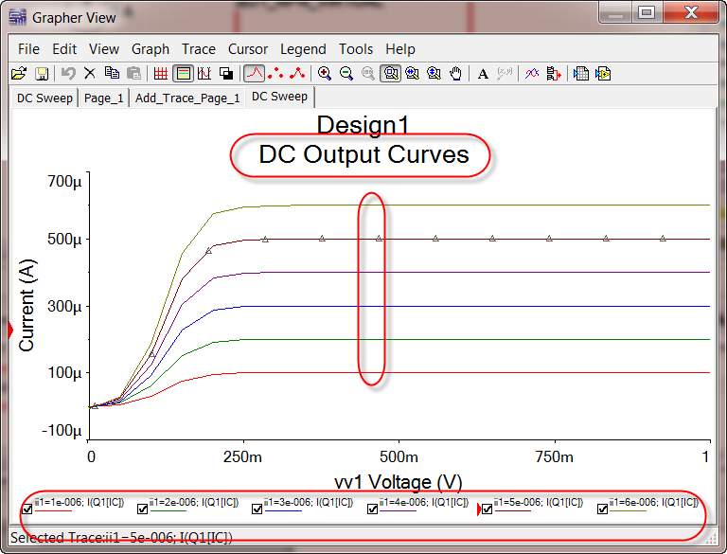727x554 pixels.
Task: Click the active Zoom area icon
Action: (390, 73)
